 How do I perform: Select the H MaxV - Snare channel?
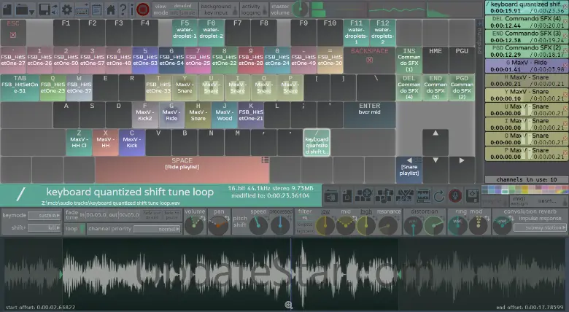pos(527,80)
